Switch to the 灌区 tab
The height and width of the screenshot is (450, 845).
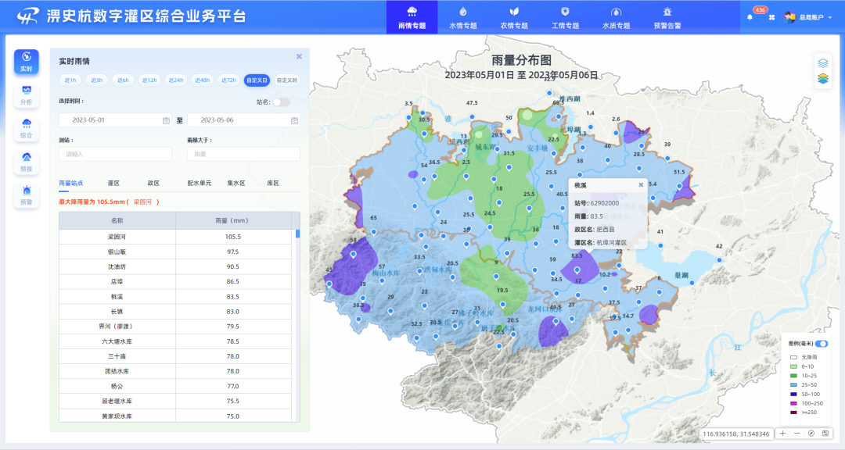click(113, 183)
